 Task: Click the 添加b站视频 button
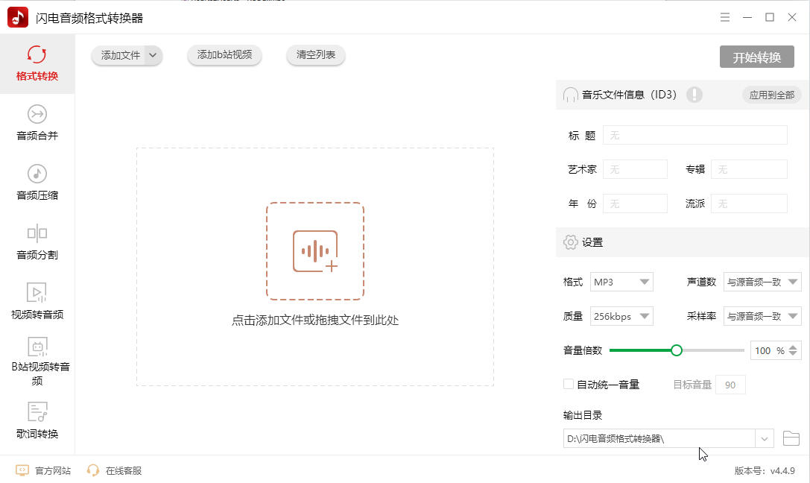click(x=225, y=54)
